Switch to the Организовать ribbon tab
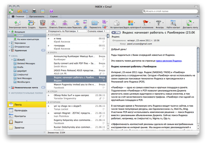 (x=37, y=17)
